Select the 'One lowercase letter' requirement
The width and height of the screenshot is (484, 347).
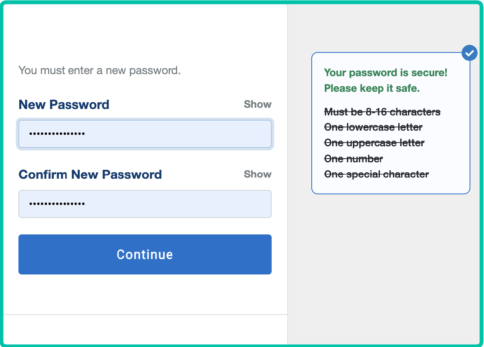click(x=373, y=127)
